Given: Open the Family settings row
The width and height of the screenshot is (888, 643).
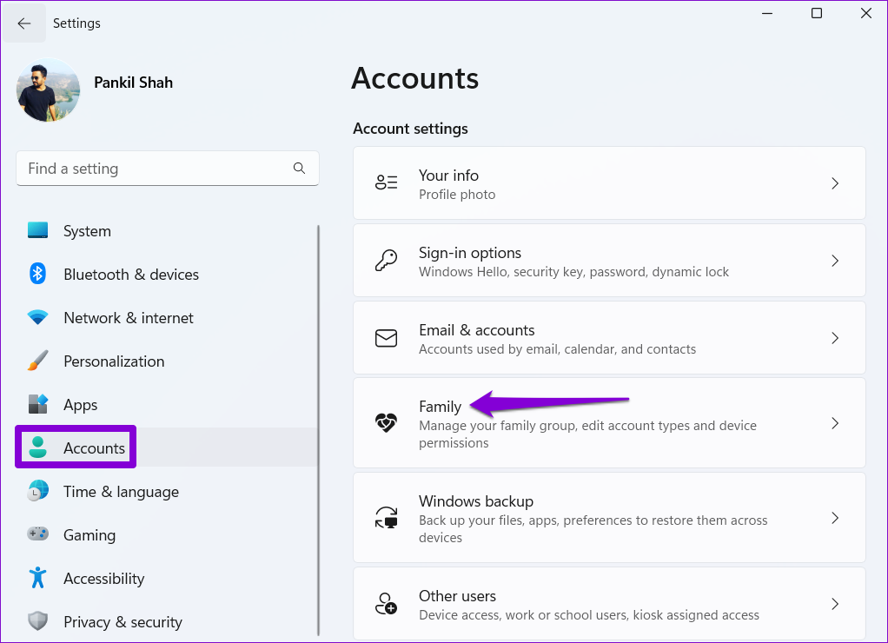Looking at the screenshot, I should pos(608,424).
